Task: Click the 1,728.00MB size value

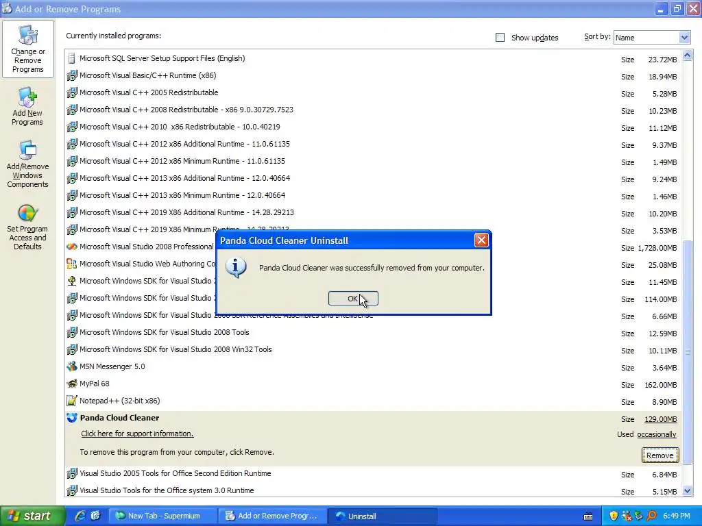Action: click(x=657, y=248)
